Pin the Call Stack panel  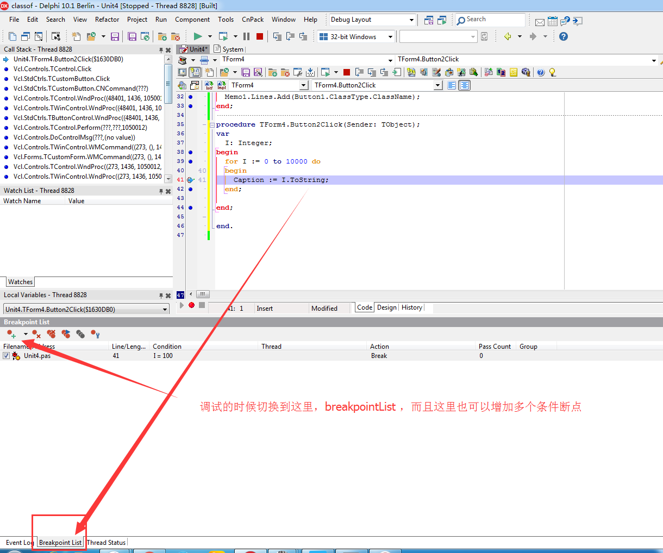pyautogui.click(x=161, y=50)
